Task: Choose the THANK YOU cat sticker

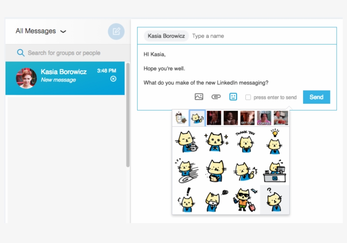Action: [x=245, y=142]
